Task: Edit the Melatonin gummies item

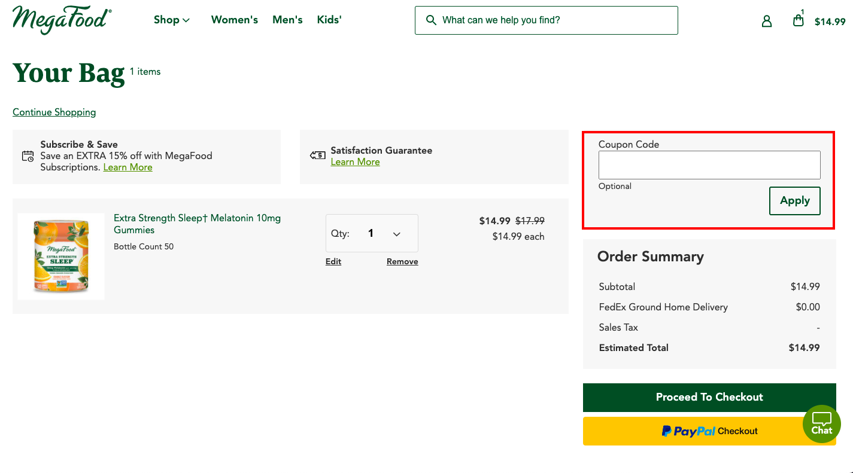Action: [333, 261]
